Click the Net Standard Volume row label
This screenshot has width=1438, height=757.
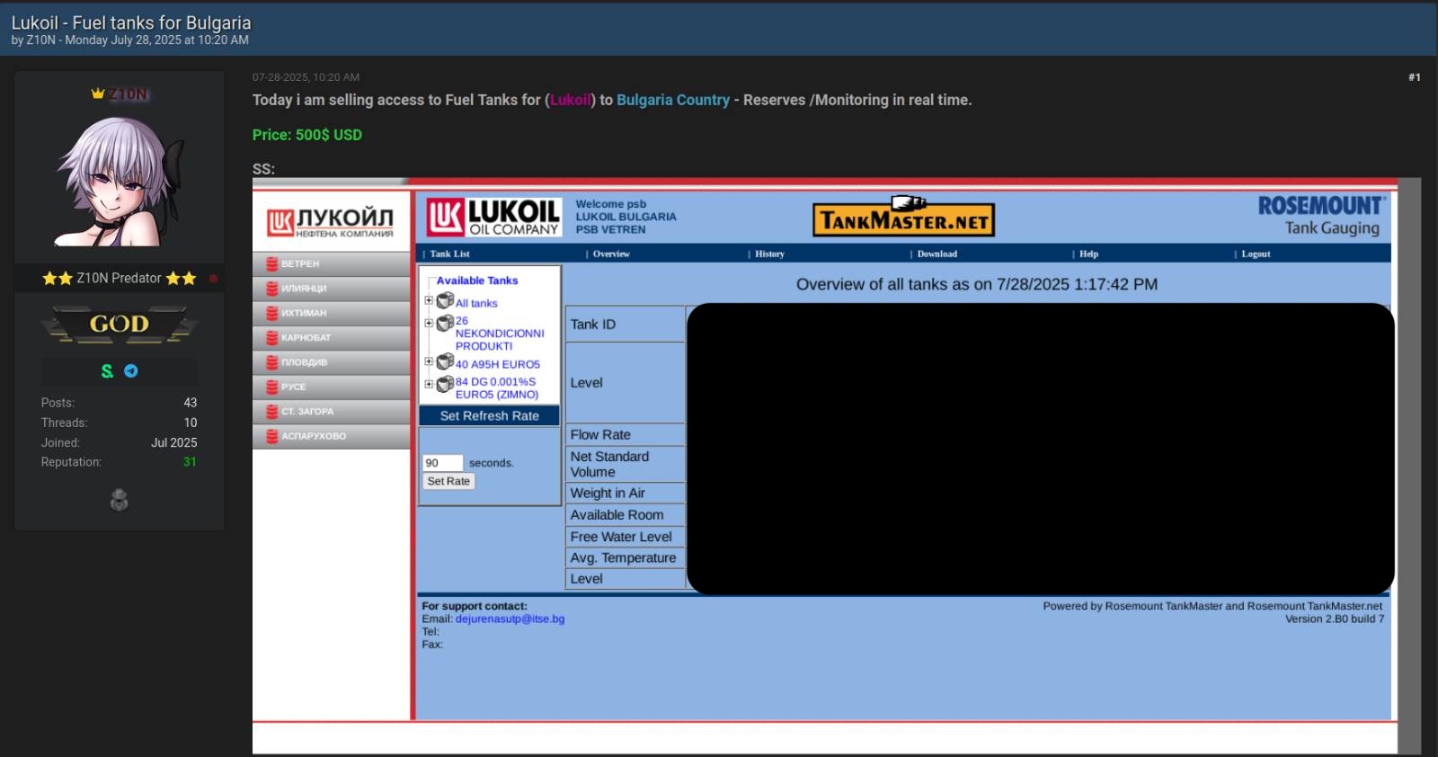(609, 465)
